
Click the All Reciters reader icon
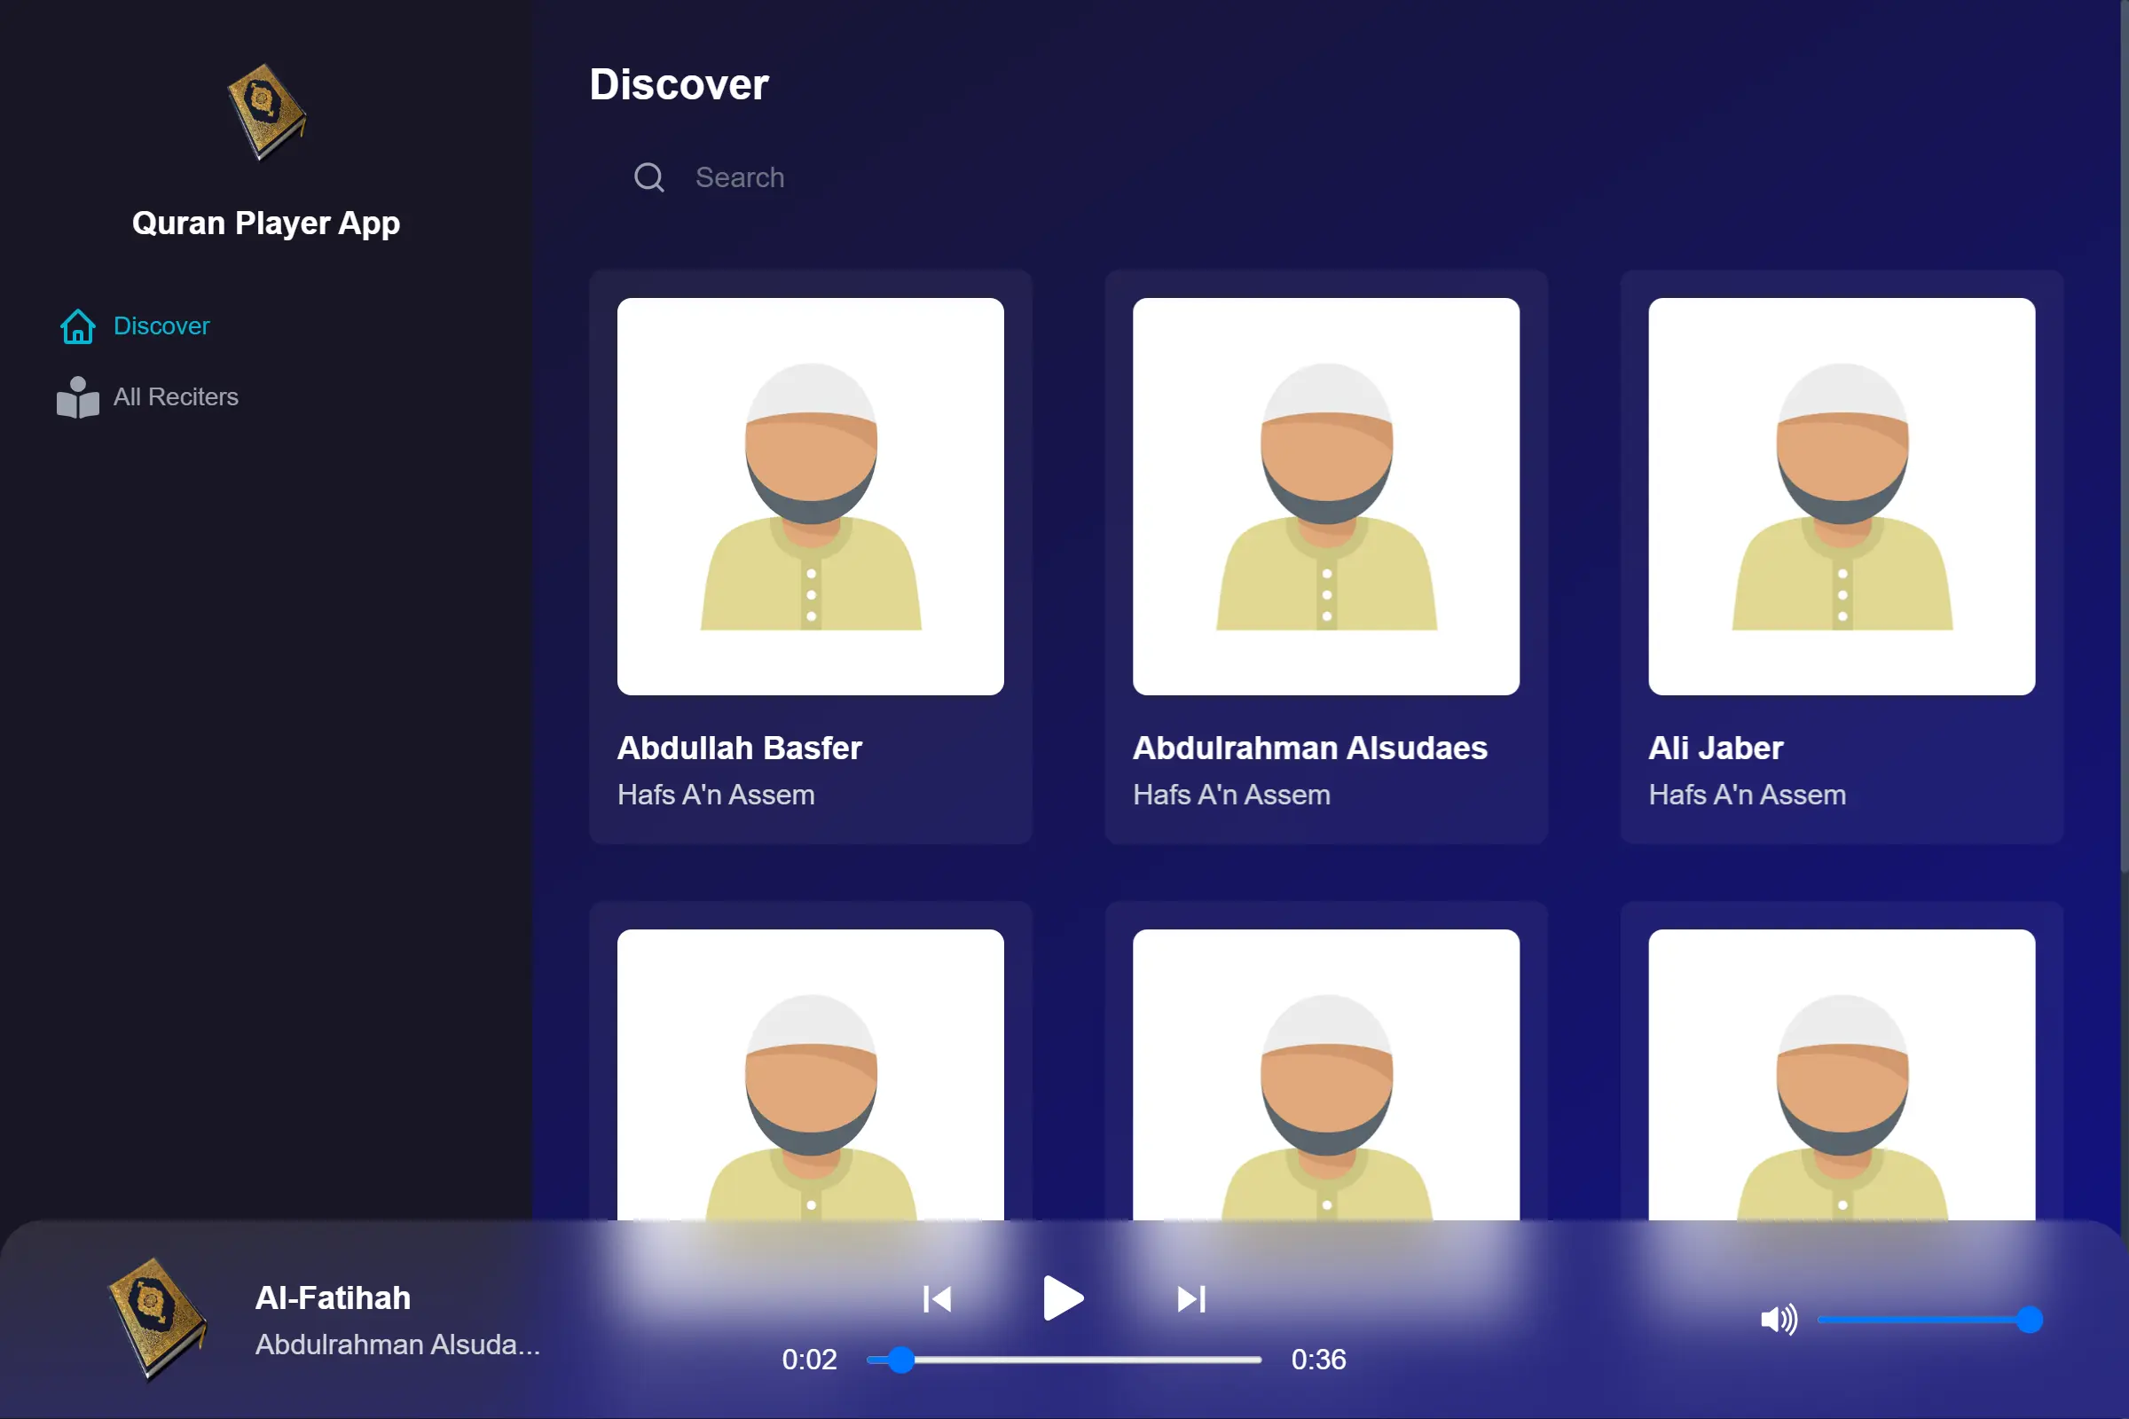pyautogui.click(x=78, y=397)
